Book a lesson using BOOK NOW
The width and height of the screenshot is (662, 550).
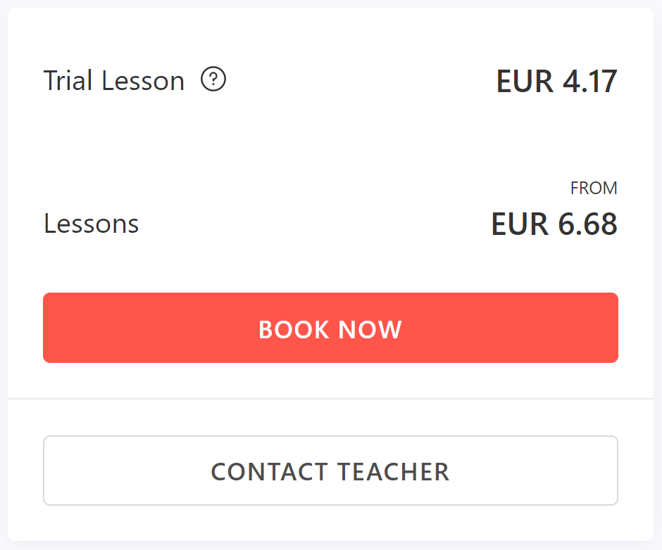click(330, 328)
